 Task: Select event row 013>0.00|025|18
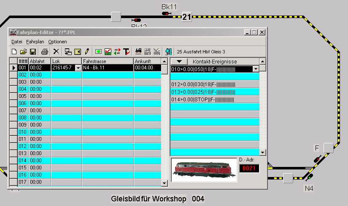click(215, 92)
